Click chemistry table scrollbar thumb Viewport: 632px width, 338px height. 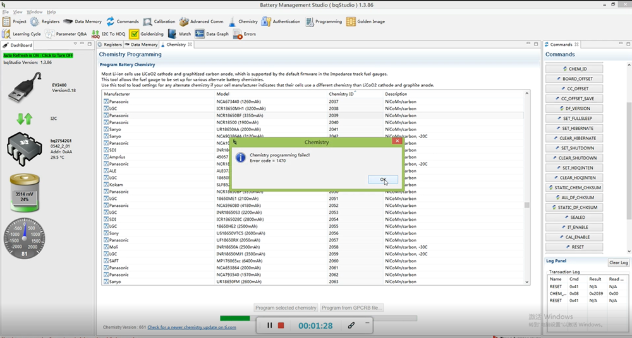526,205
